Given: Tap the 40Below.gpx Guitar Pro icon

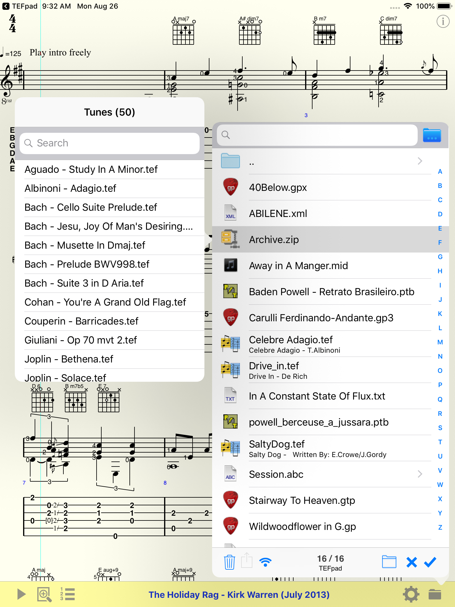Looking at the screenshot, I should [x=231, y=187].
